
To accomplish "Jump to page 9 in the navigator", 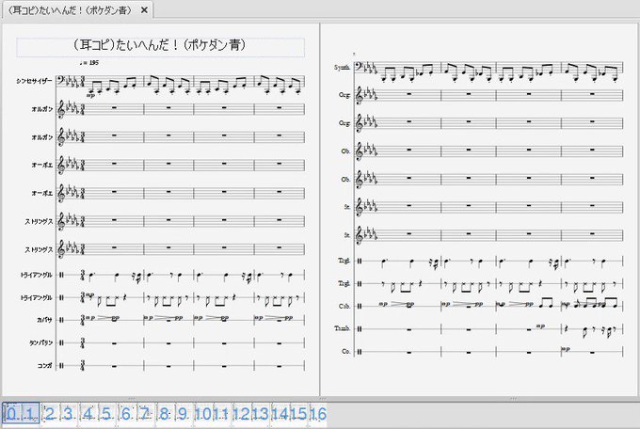I will point(183,414).
